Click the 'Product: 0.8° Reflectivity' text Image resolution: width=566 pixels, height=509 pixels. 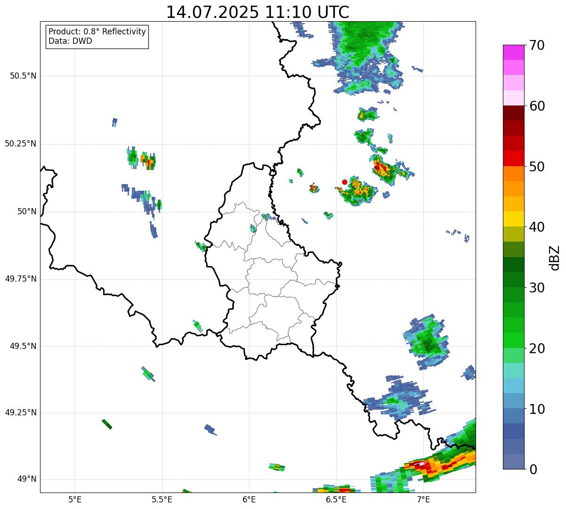[97, 32]
